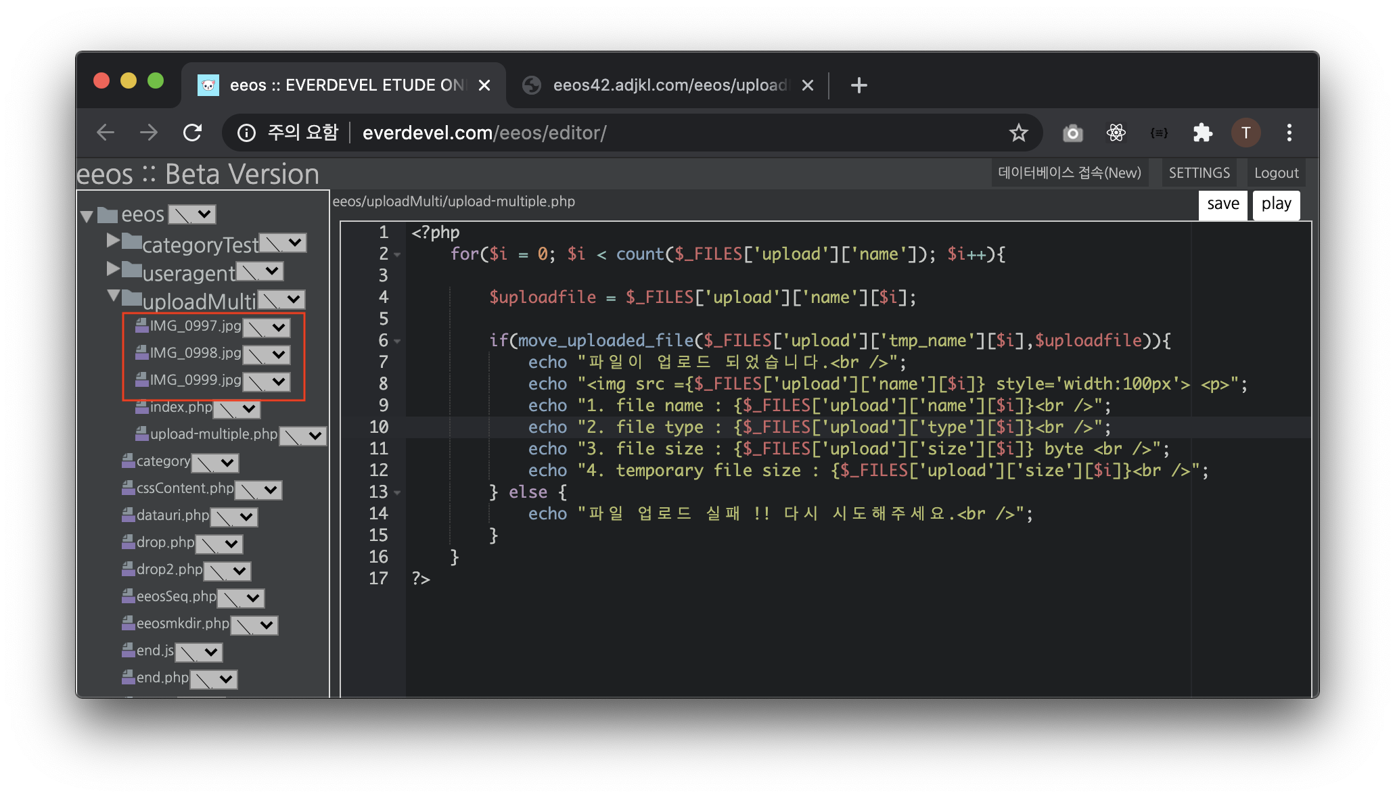Click line 10 in the code editor

point(858,427)
